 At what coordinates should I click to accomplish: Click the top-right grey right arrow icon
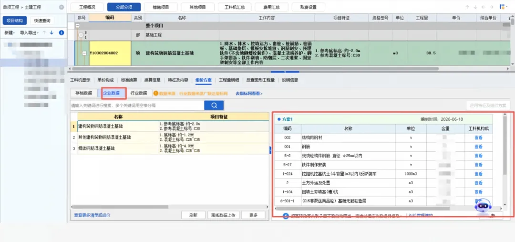(x=492, y=7)
